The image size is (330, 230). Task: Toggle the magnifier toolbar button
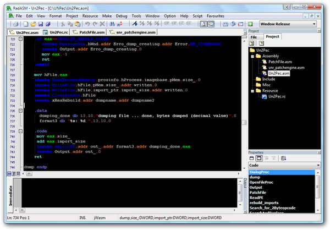tap(203, 24)
